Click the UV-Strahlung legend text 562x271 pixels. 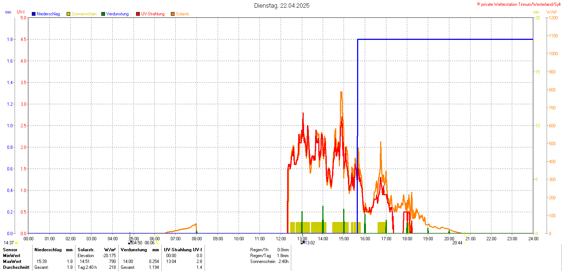(153, 14)
